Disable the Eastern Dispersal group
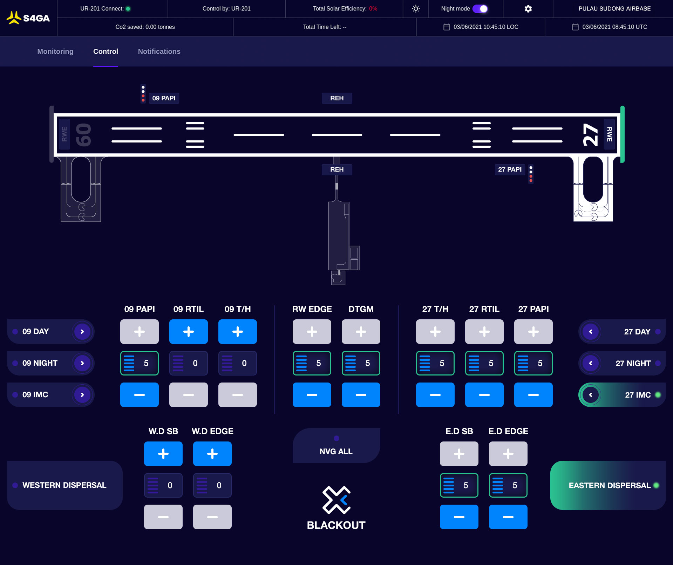Image resolution: width=673 pixels, height=565 pixels. pos(608,485)
